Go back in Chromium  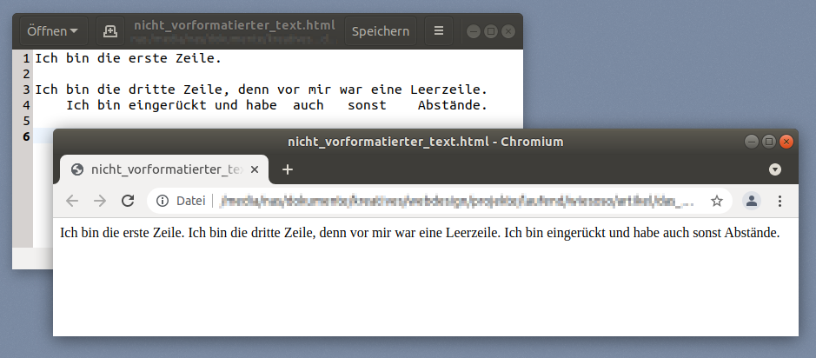72,201
